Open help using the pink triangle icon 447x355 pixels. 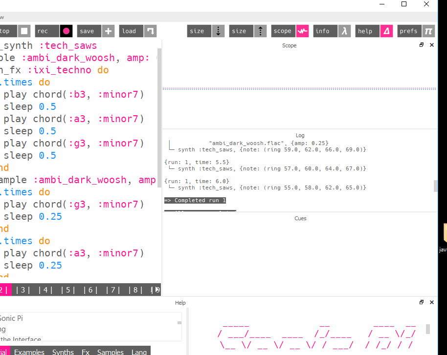[386, 31]
